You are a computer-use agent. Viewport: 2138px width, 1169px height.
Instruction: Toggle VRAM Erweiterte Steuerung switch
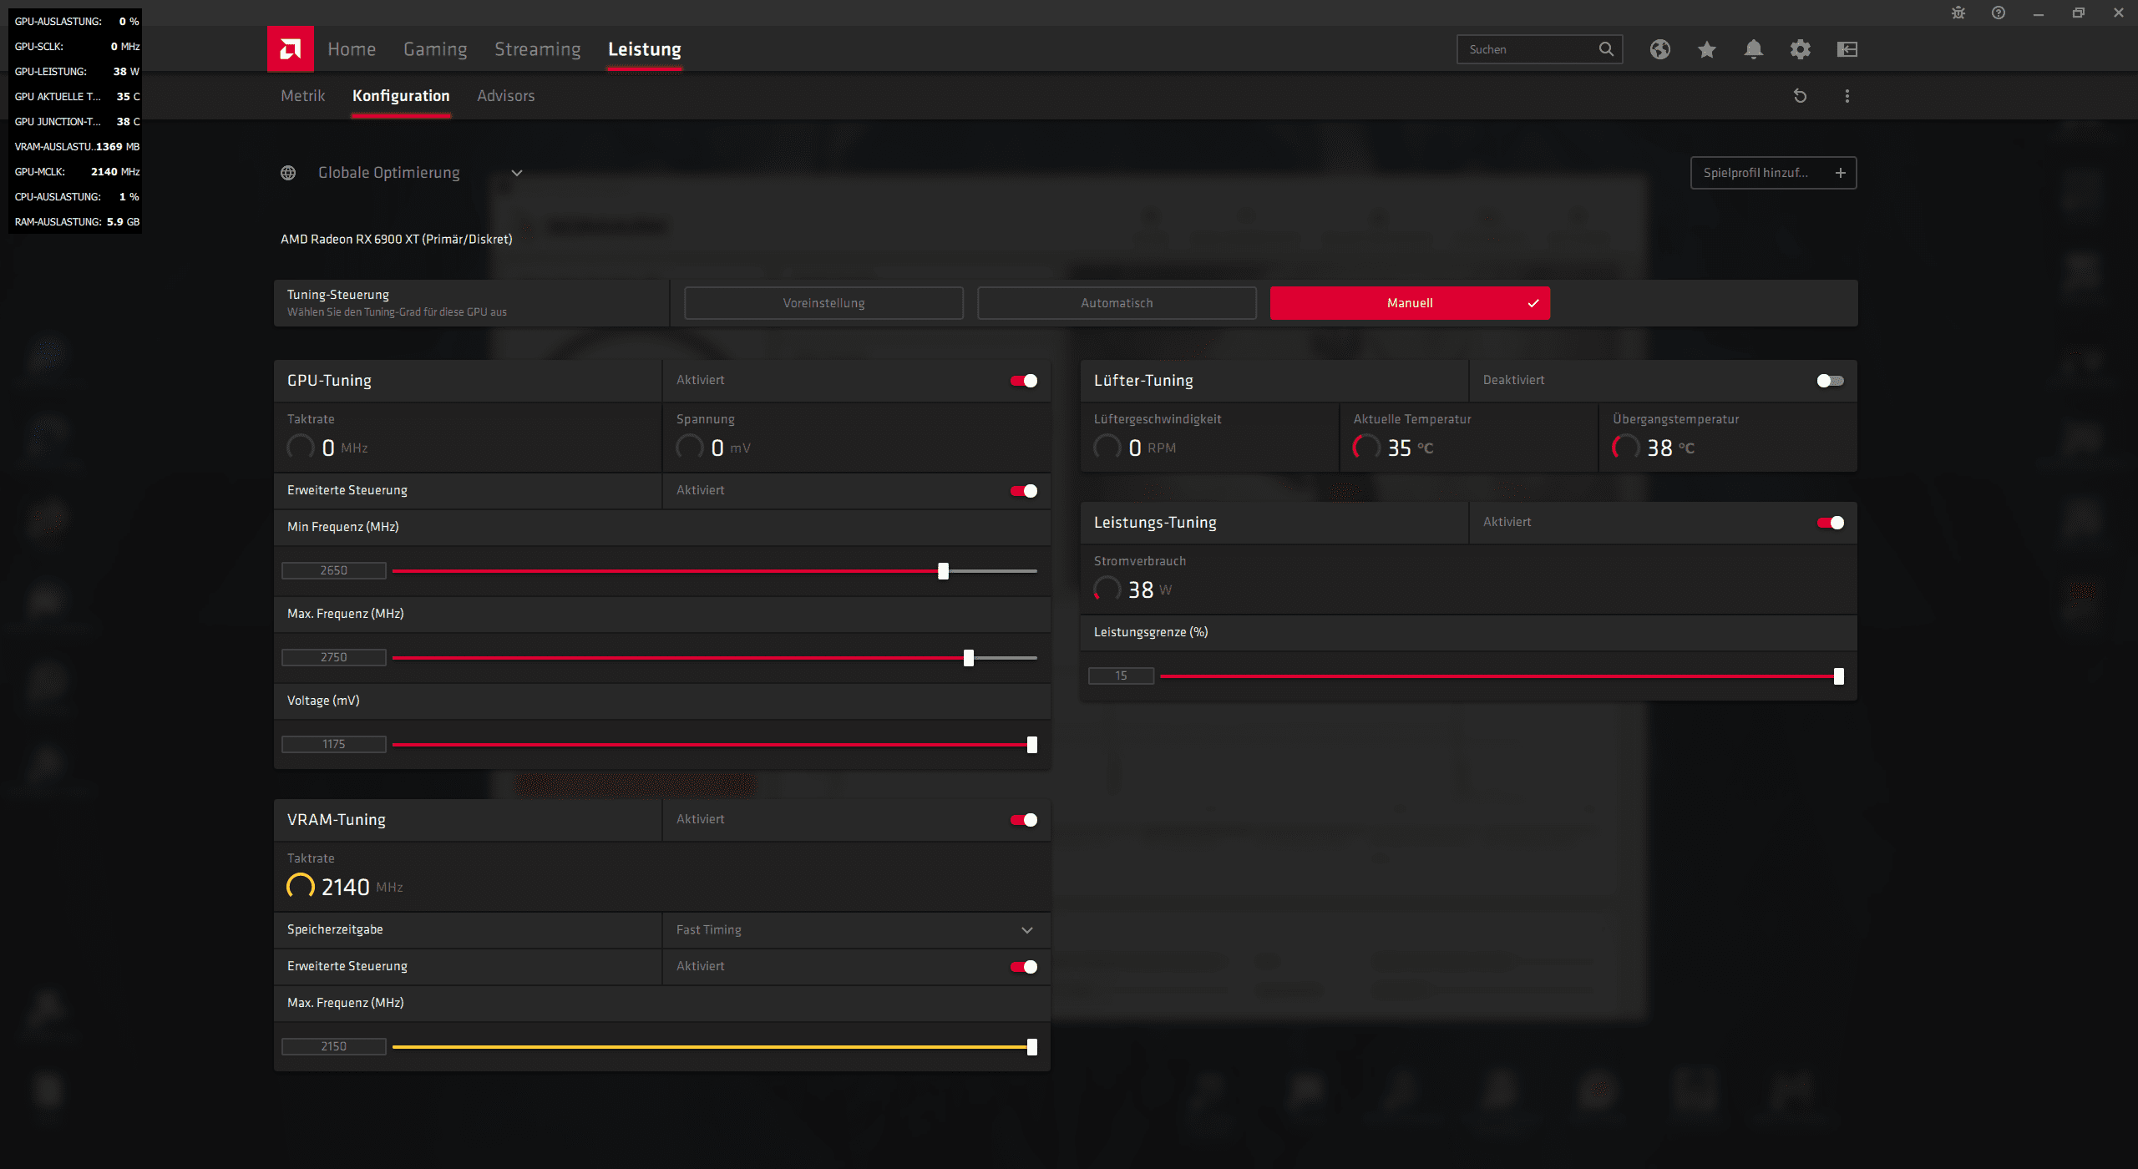(x=1024, y=967)
